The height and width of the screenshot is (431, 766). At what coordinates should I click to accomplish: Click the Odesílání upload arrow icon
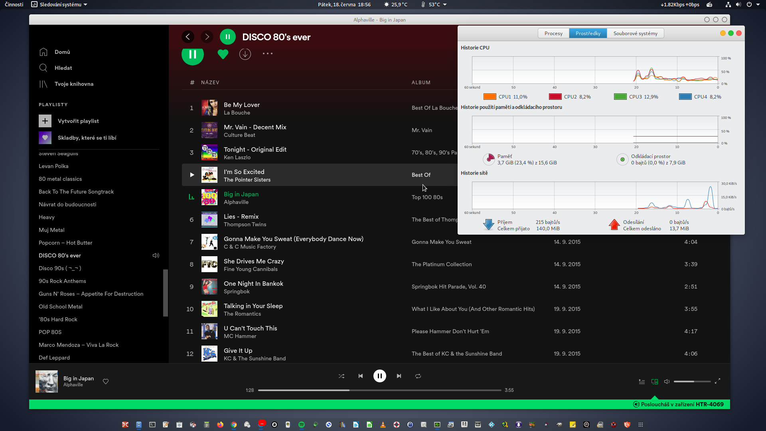pos(614,225)
